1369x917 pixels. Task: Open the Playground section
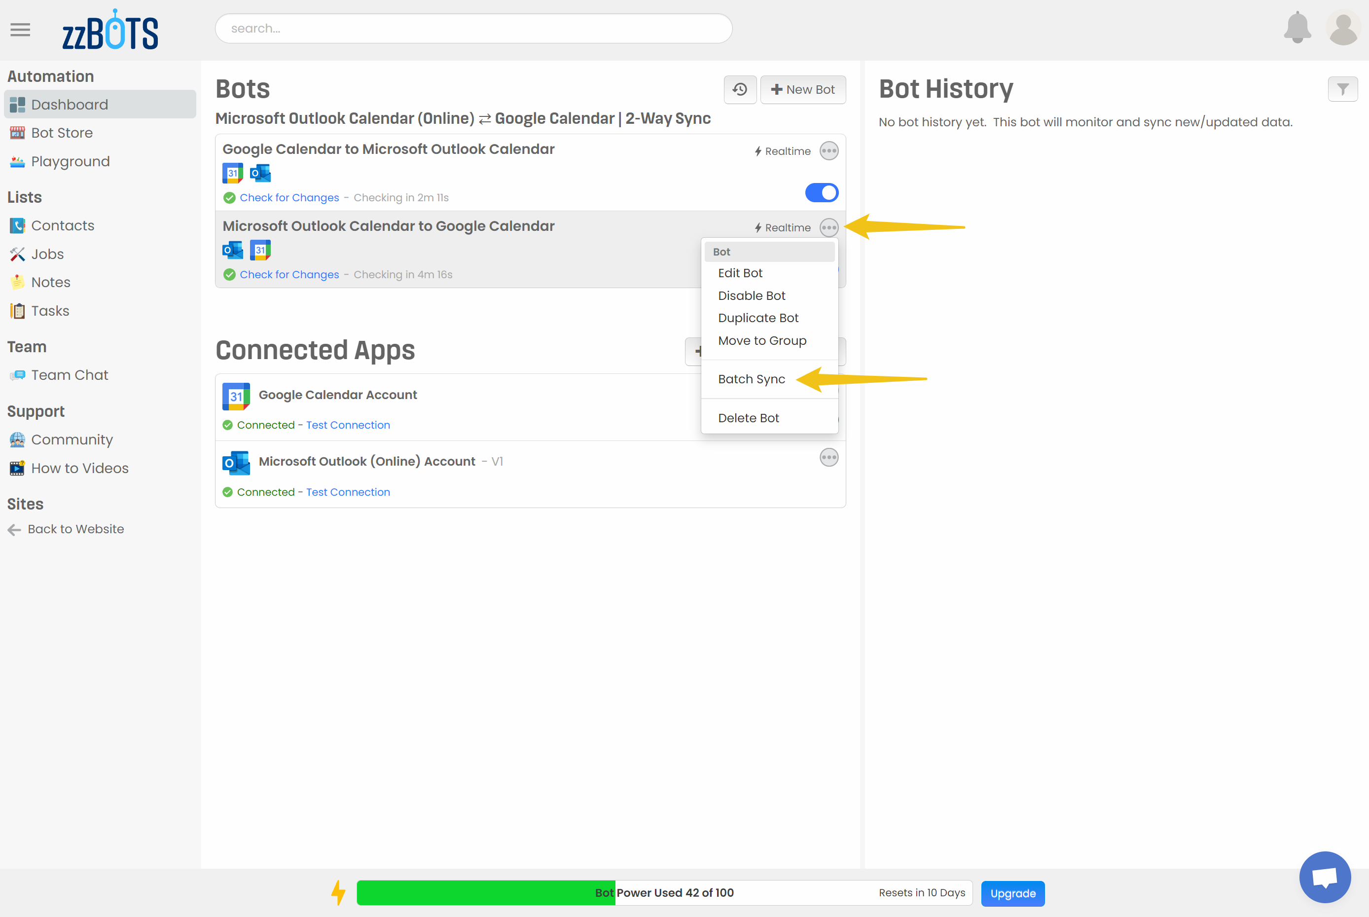coord(70,161)
